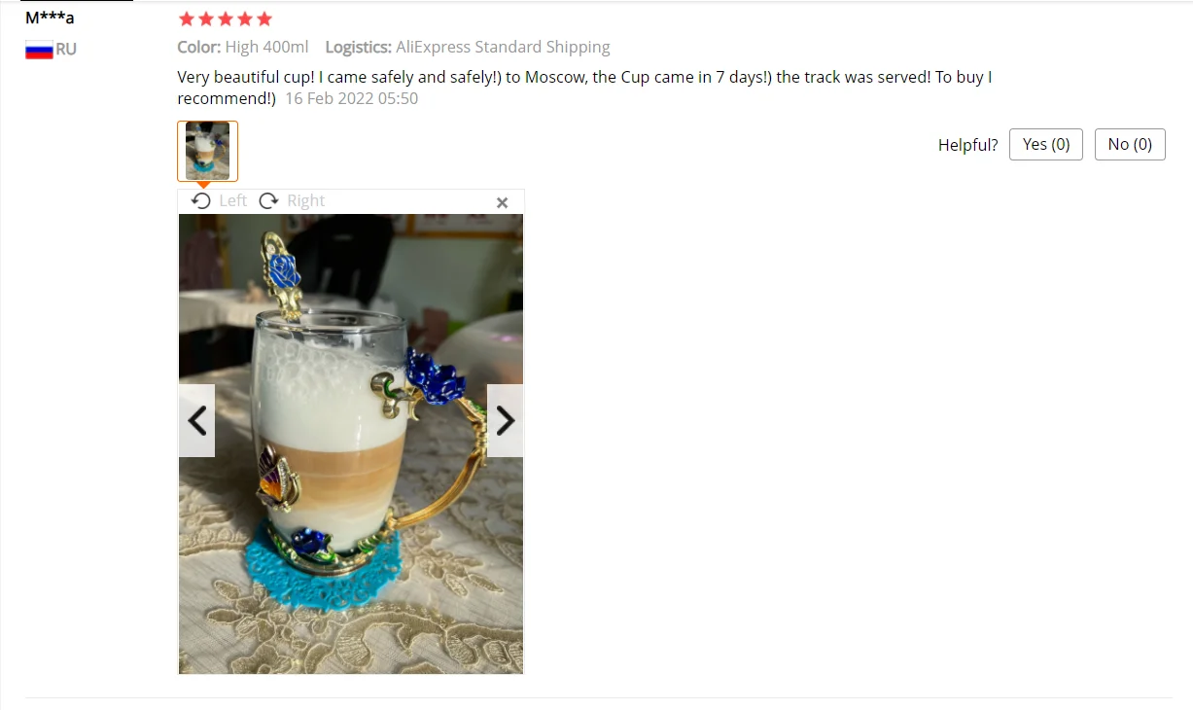
Task: Go to the next review photo
Action: click(x=505, y=420)
